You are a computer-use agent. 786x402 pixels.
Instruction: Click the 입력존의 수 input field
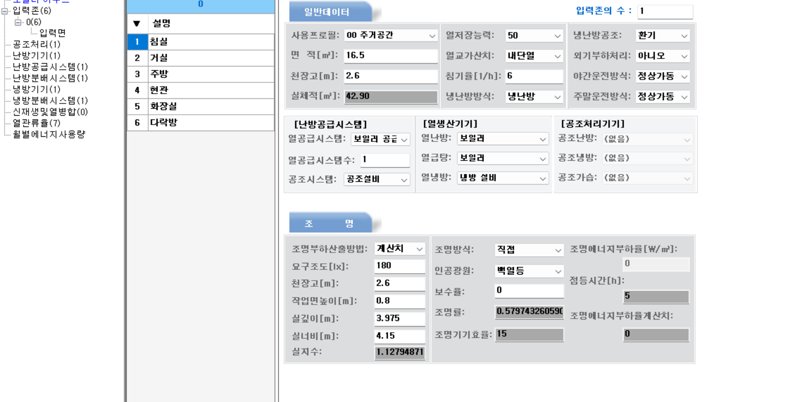pos(664,11)
